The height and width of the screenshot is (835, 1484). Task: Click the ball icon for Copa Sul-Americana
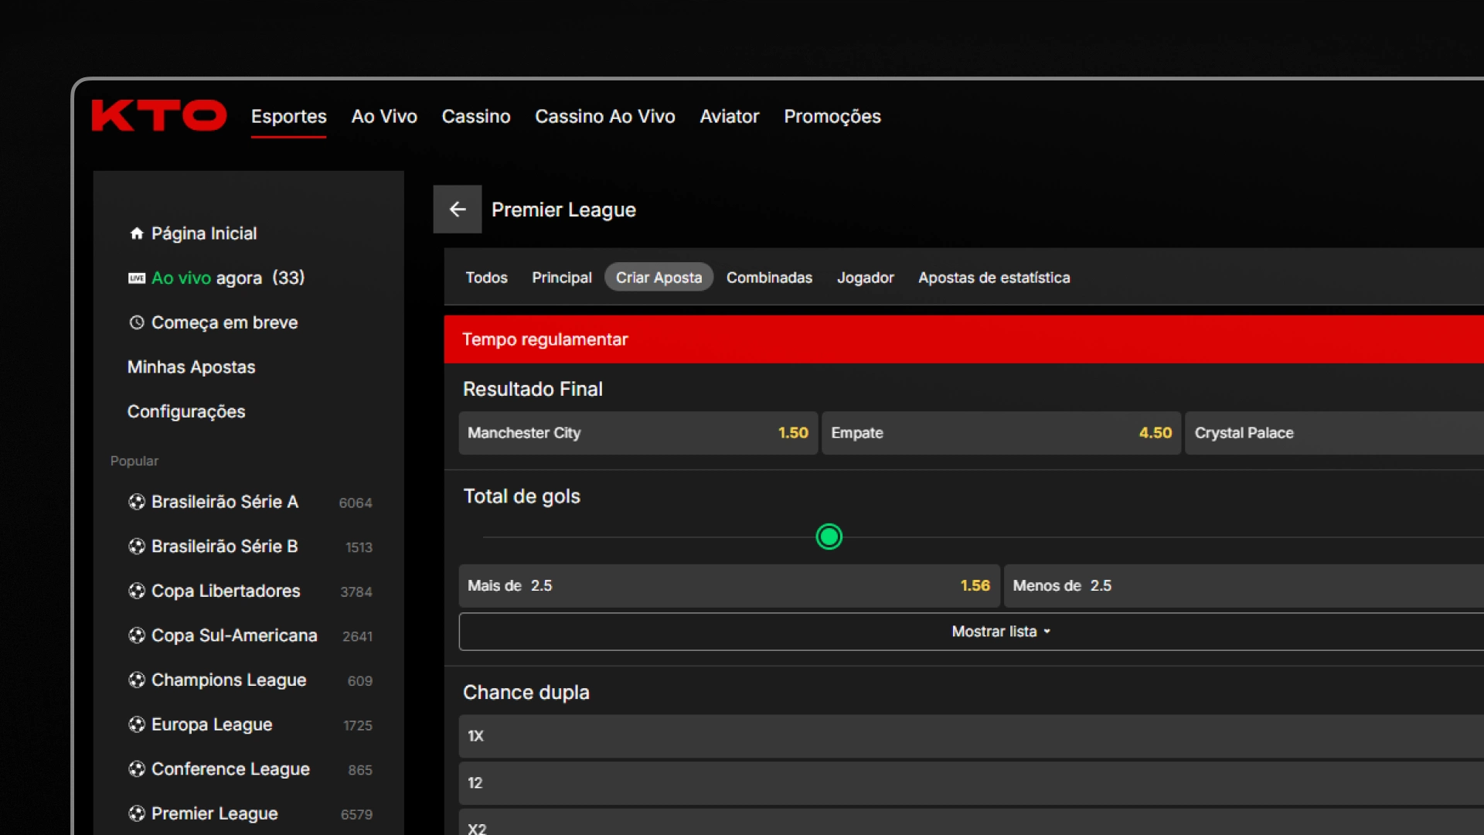tap(137, 636)
